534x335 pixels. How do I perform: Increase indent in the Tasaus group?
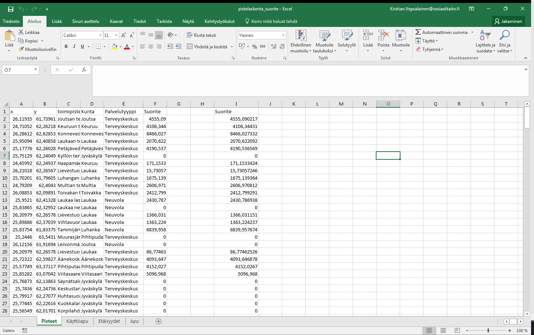click(178, 46)
